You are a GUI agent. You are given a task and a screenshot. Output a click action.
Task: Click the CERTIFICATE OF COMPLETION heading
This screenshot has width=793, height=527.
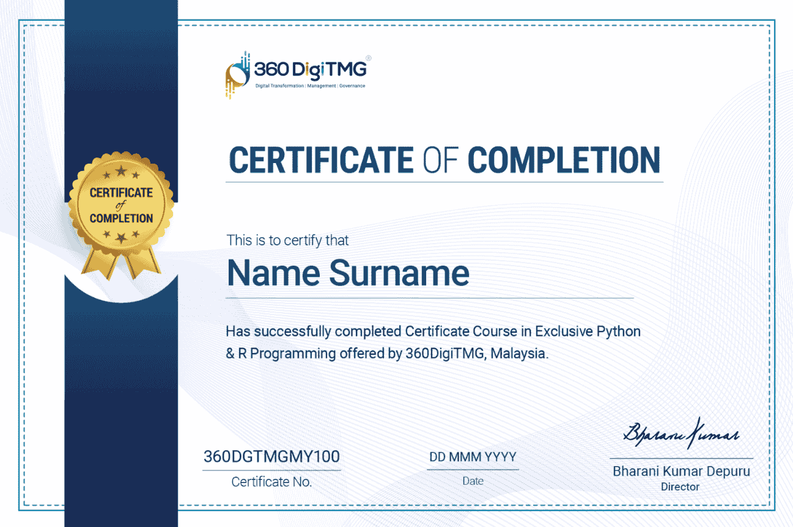tap(443, 160)
